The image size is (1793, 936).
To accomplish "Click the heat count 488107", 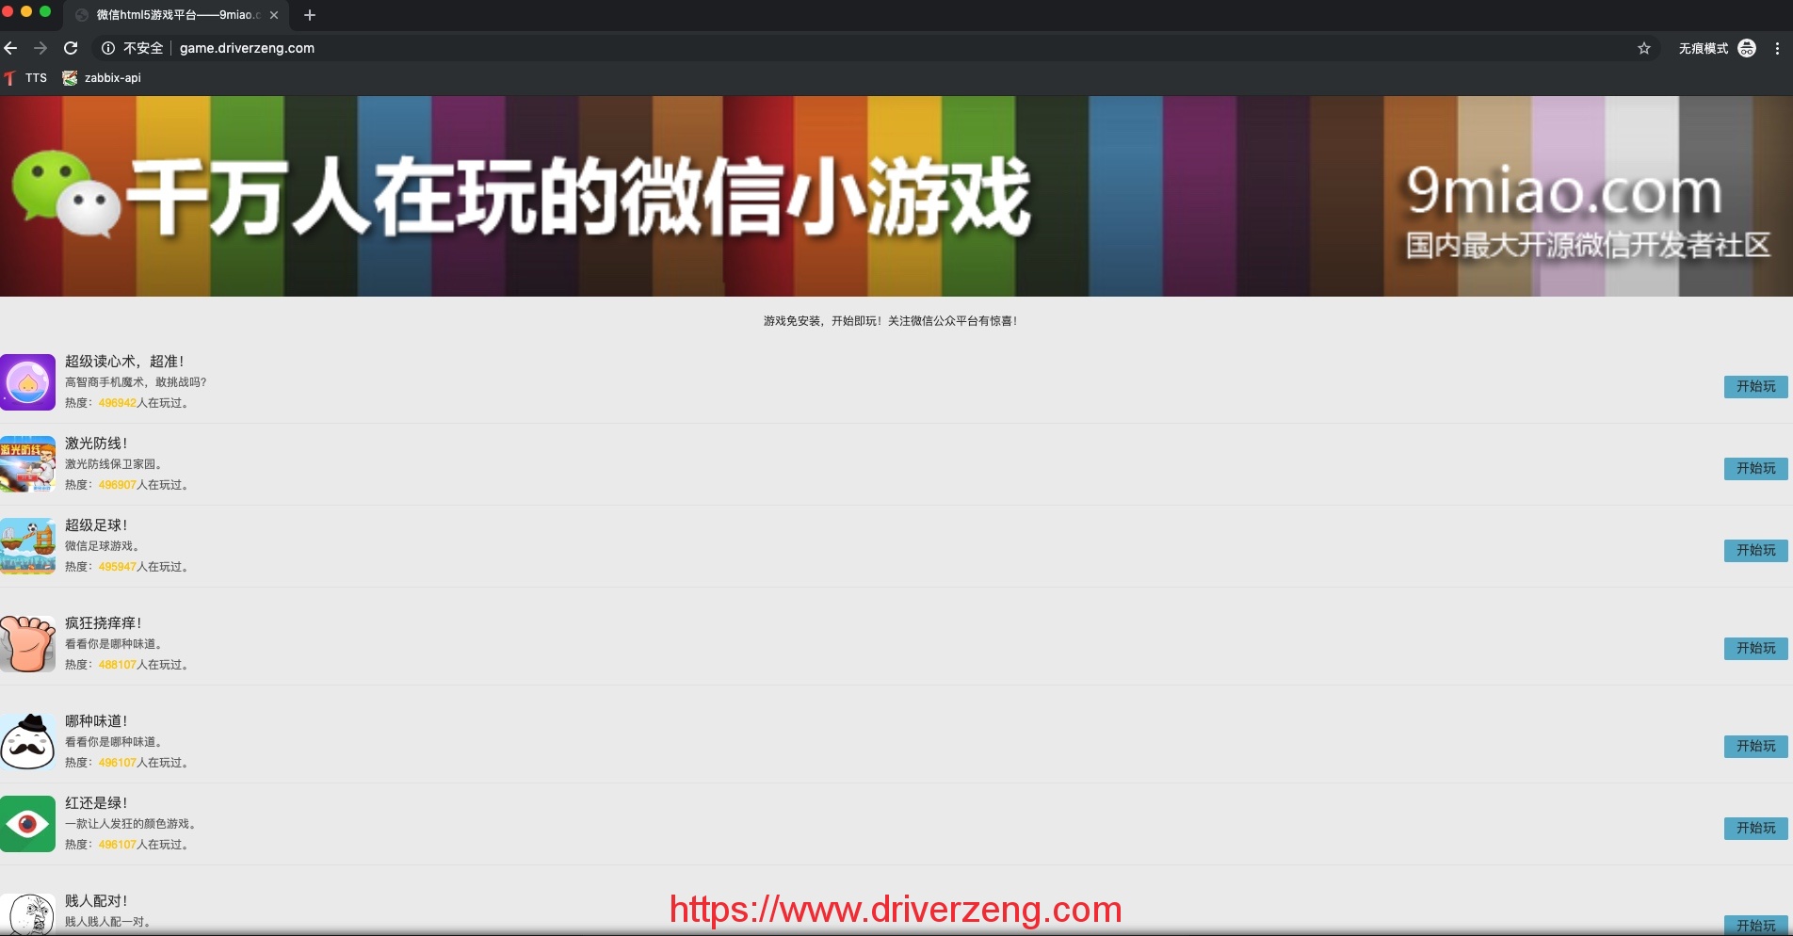I will click(118, 665).
